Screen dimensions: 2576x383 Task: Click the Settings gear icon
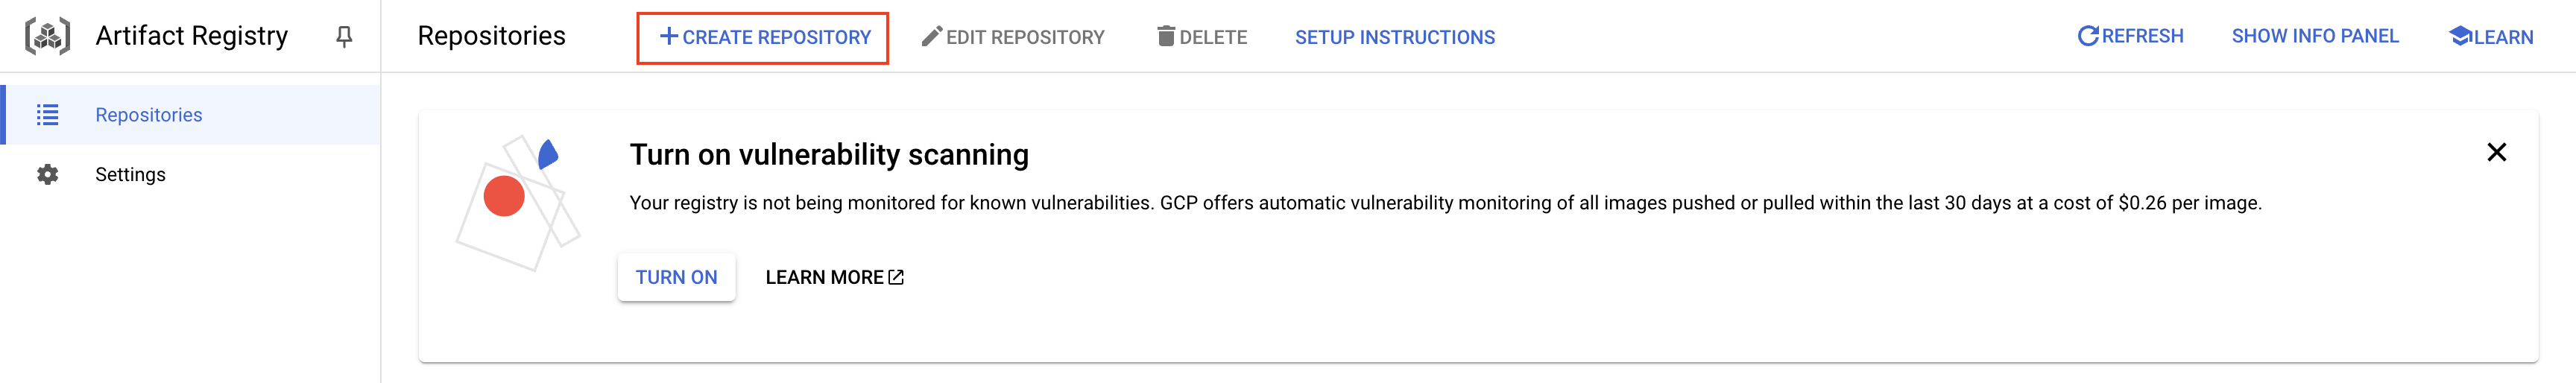(47, 174)
